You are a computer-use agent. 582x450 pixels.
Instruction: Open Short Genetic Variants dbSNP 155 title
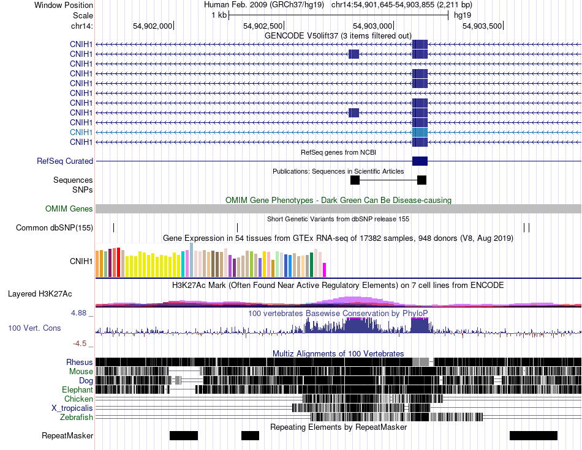338,219
